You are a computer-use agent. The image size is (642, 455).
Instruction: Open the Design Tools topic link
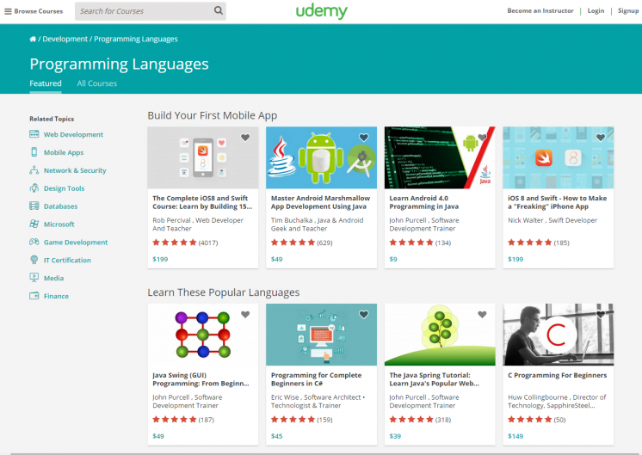64,188
